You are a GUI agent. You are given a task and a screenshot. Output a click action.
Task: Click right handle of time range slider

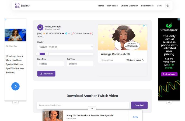pos(47,54)
